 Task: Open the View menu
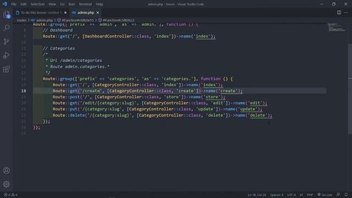point(52,4)
